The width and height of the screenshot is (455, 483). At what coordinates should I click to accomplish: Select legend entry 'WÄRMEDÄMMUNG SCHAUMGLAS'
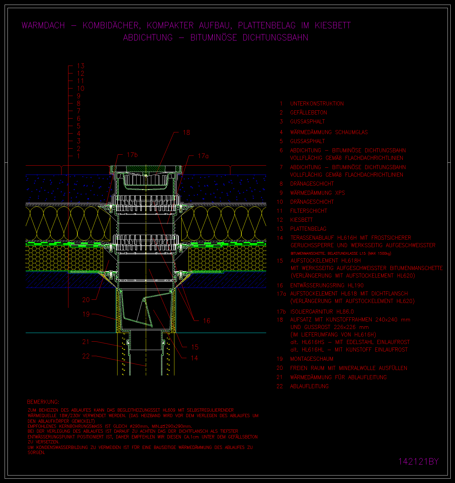pos(329,132)
